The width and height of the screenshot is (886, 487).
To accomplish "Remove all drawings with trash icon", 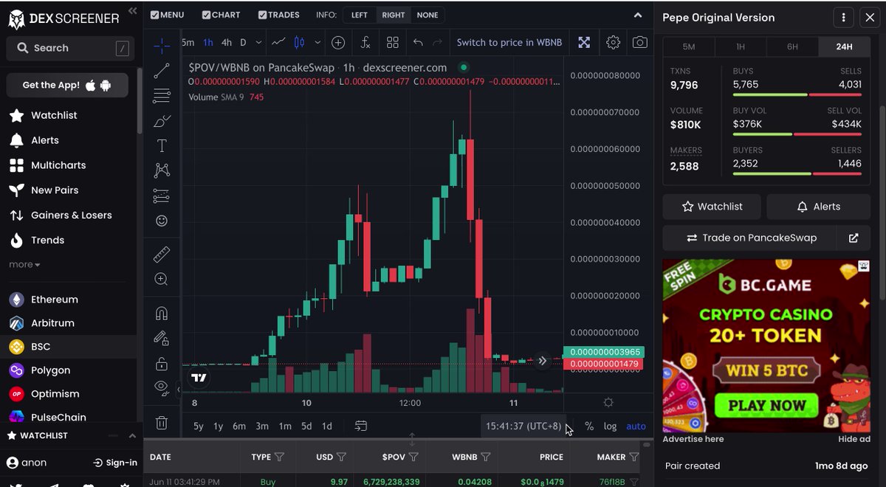I will click(162, 423).
